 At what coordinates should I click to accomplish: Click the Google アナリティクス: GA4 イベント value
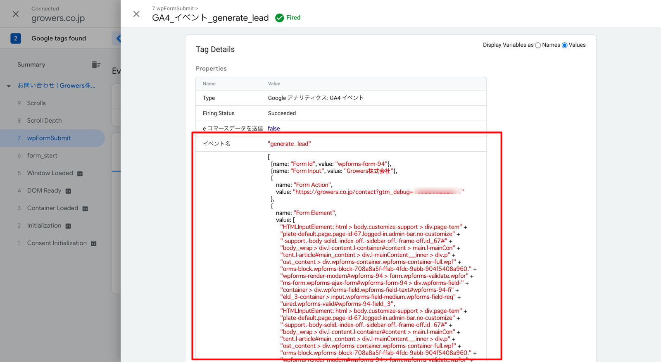[x=316, y=98]
